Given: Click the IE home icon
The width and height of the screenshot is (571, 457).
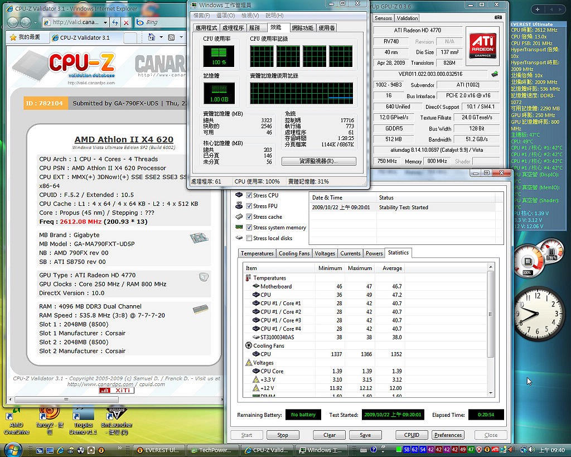Looking at the screenshot, I should [x=152, y=37].
